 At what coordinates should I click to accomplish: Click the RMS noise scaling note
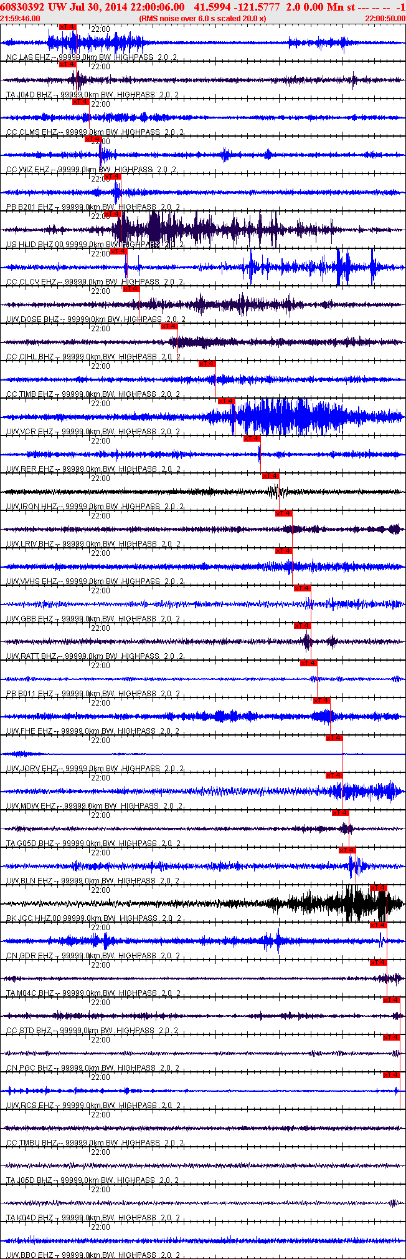click(203, 19)
